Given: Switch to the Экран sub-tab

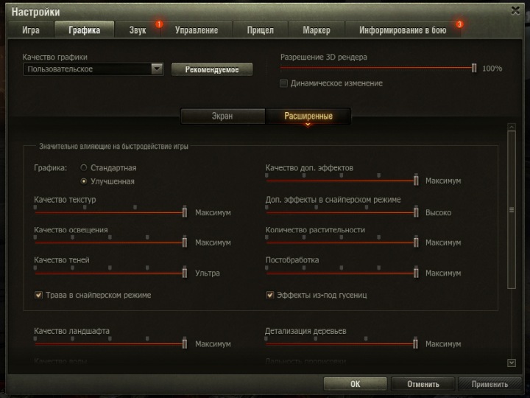Looking at the screenshot, I should [x=222, y=116].
